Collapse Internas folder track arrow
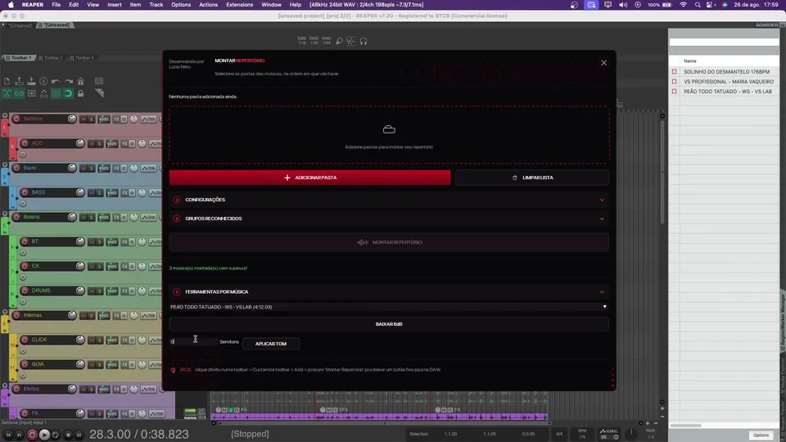786x442 pixels. 5,312
